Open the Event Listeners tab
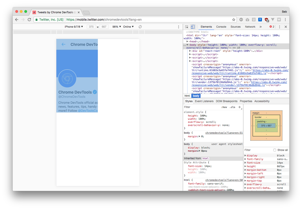 pos(204,101)
